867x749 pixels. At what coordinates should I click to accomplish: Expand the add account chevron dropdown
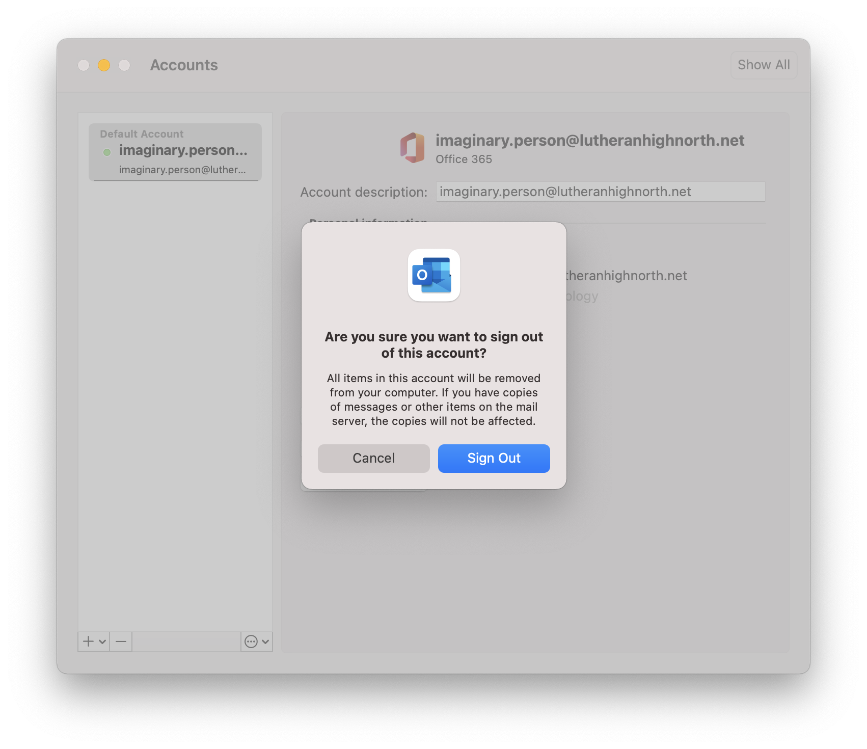point(102,641)
